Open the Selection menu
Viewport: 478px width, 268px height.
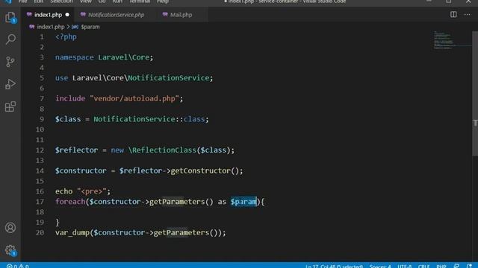point(61,1)
